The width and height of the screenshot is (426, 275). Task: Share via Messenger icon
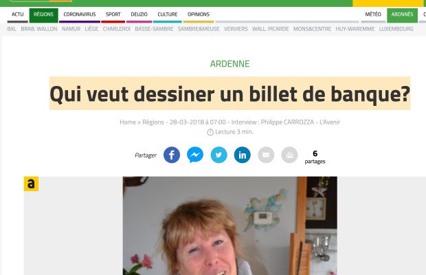(x=195, y=155)
